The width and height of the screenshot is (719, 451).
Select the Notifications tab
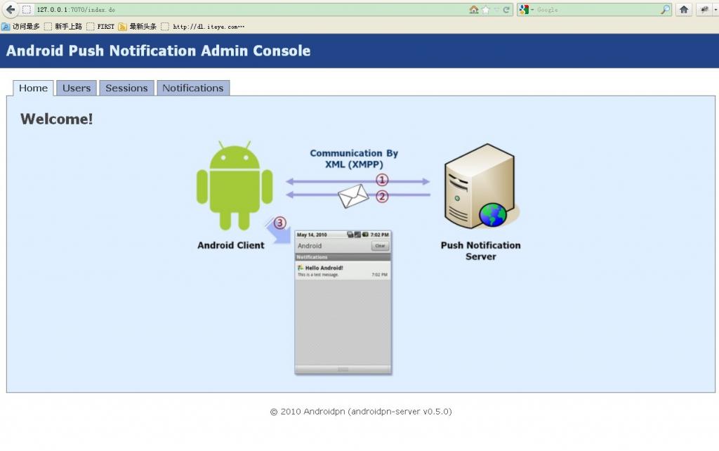point(193,88)
